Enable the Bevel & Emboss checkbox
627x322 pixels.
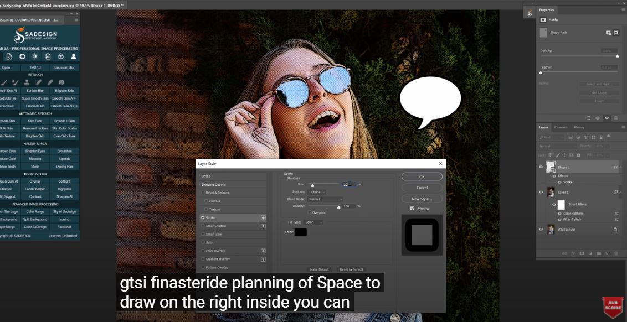[x=203, y=193]
